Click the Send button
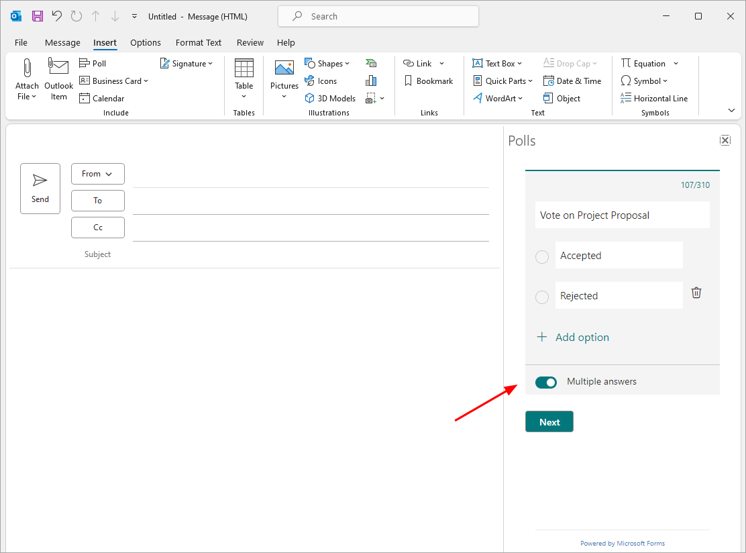The height and width of the screenshot is (553, 746). point(40,189)
